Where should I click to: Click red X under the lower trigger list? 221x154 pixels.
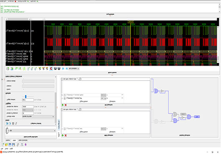click(65, 136)
